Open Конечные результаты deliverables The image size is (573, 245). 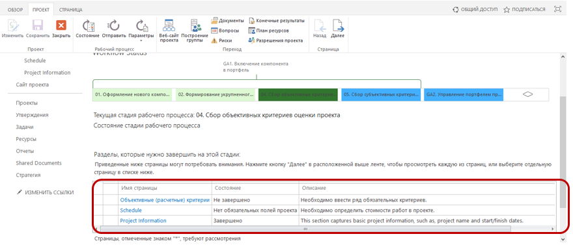[x=276, y=20]
